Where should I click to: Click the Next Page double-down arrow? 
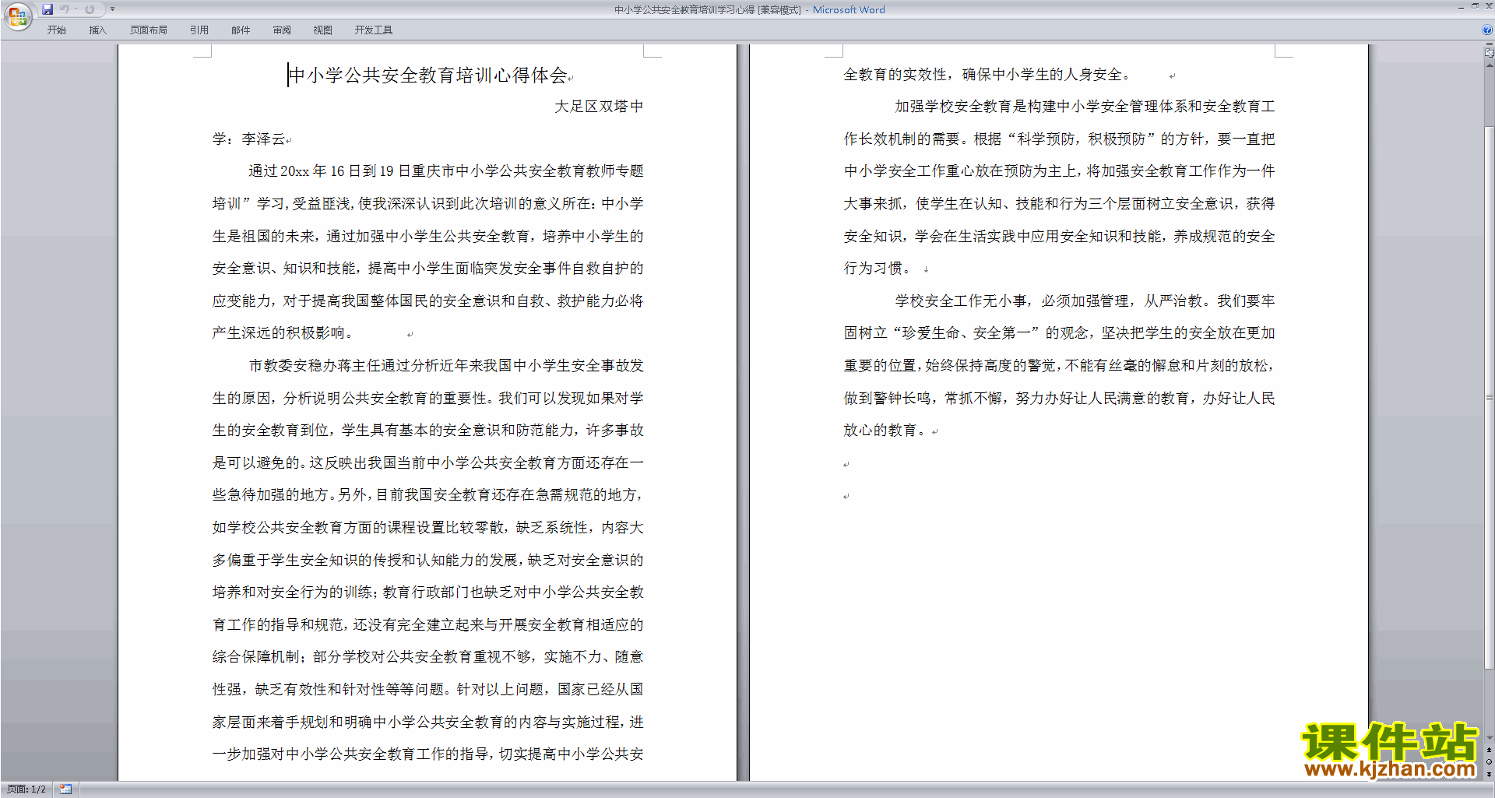(1489, 774)
